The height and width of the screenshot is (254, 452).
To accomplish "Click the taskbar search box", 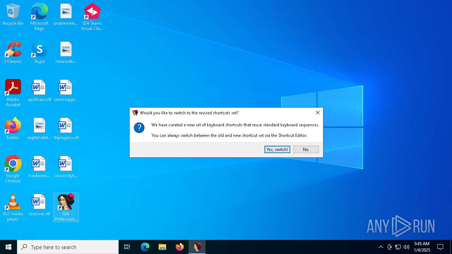I will [x=68, y=247].
